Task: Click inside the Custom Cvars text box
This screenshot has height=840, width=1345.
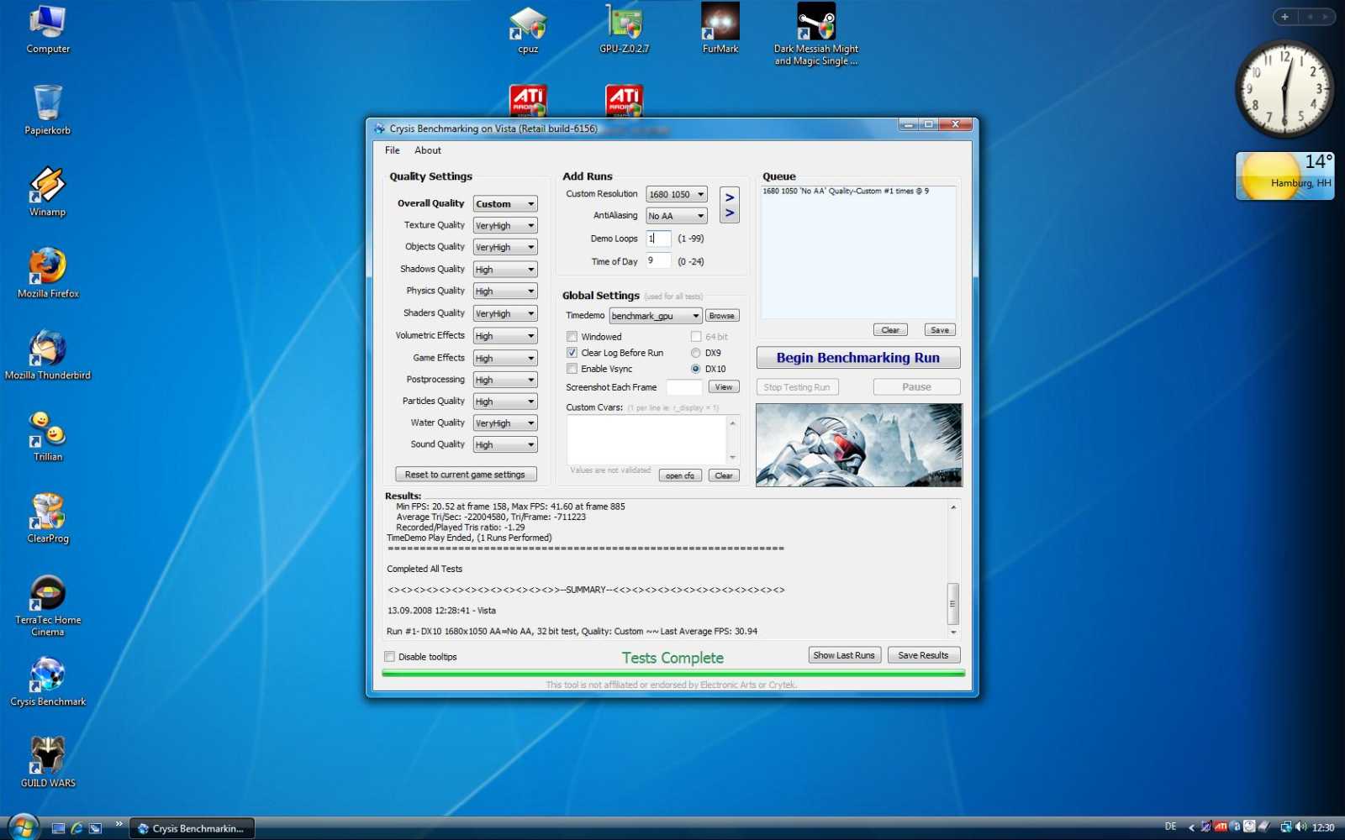Action: click(x=646, y=439)
